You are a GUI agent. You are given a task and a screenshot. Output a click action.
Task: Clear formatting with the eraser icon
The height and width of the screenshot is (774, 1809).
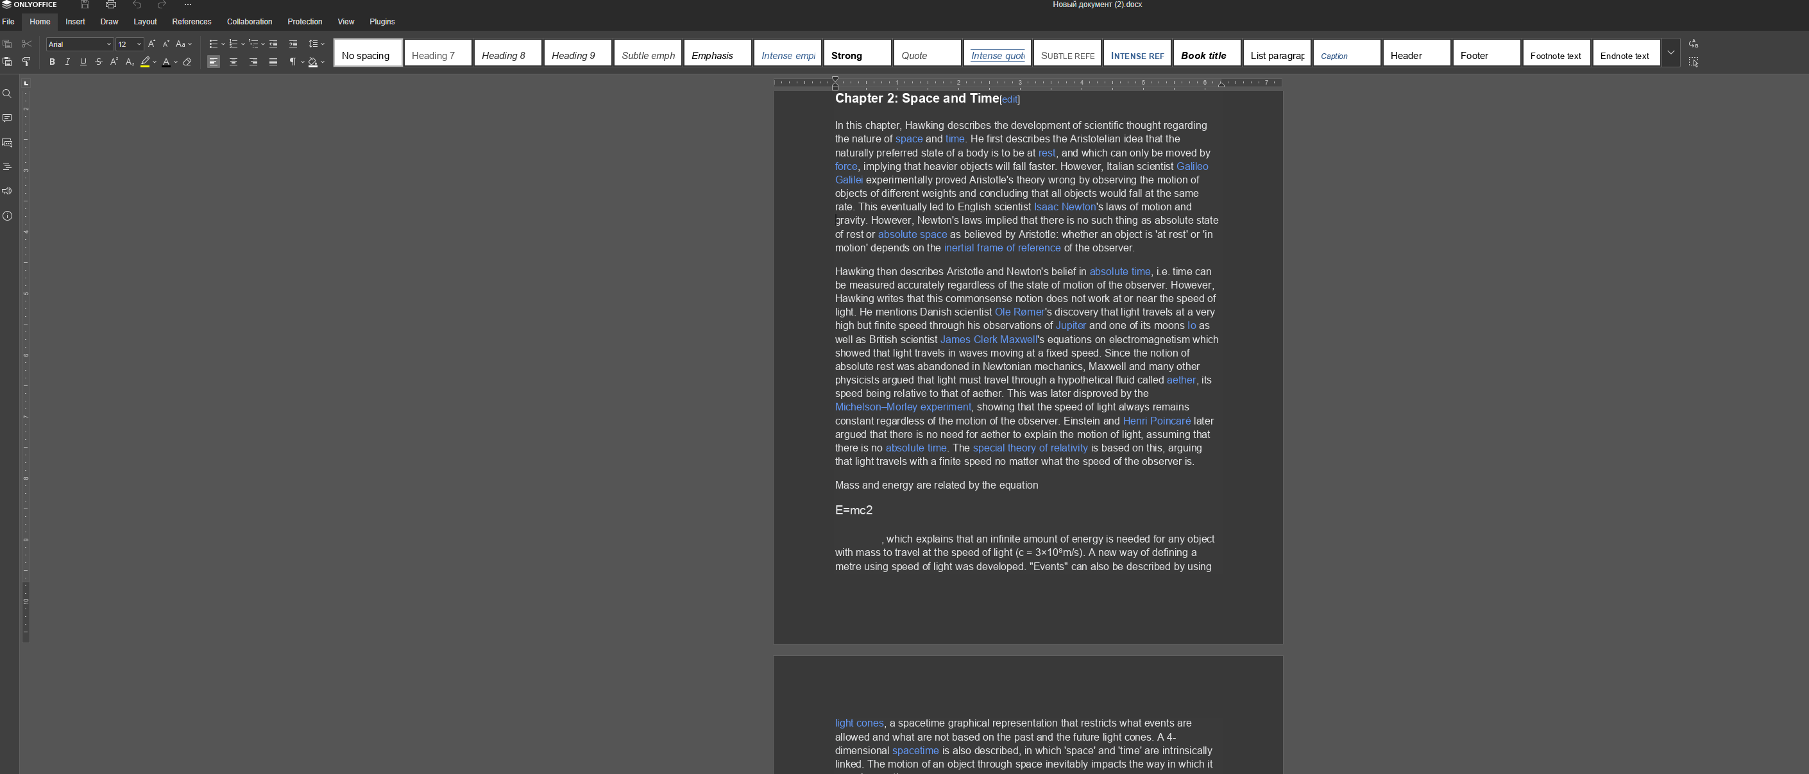click(x=187, y=62)
